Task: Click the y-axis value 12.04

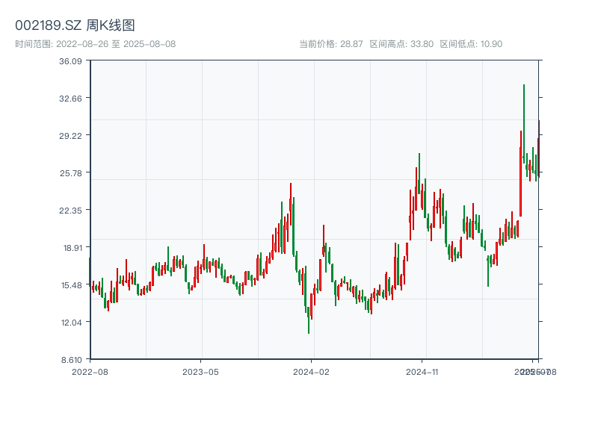Action: [x=71, y=323]
